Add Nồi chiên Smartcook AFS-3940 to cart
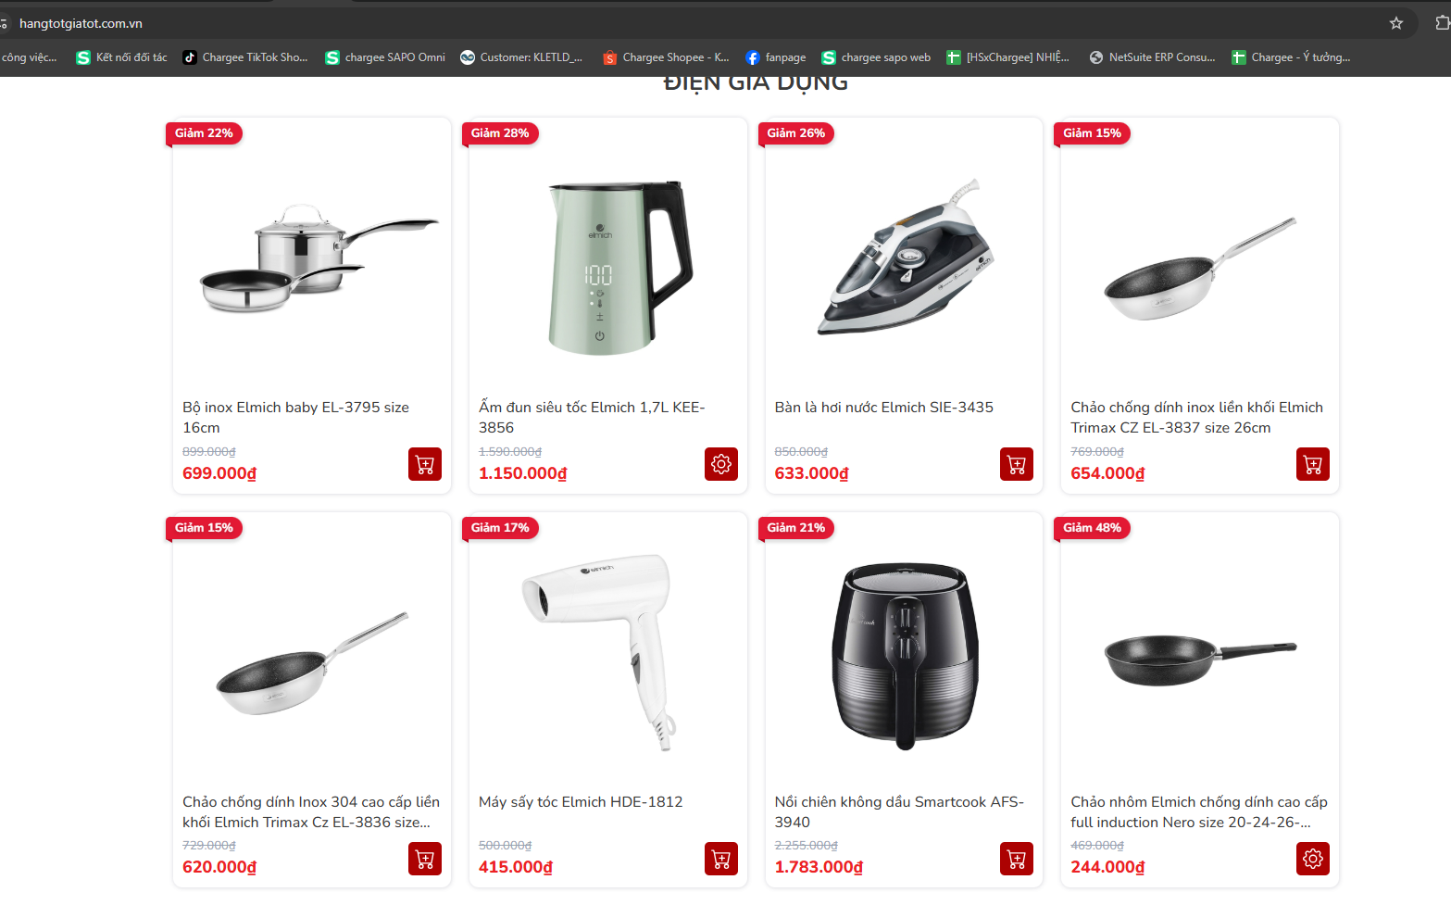The width and height of the screenshot is (1451, 905). coord(1017,859)
